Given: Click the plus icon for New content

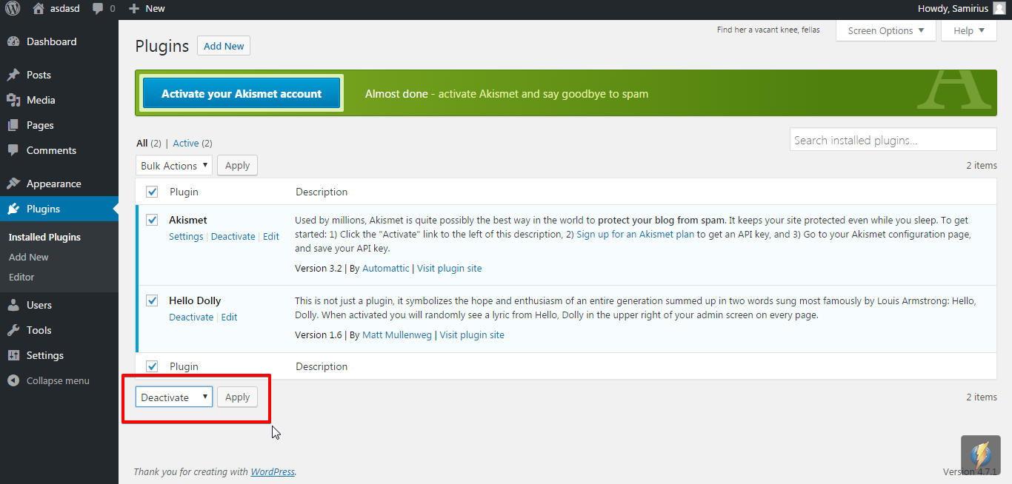Looking at the screenshot, I should click(133, 9).
